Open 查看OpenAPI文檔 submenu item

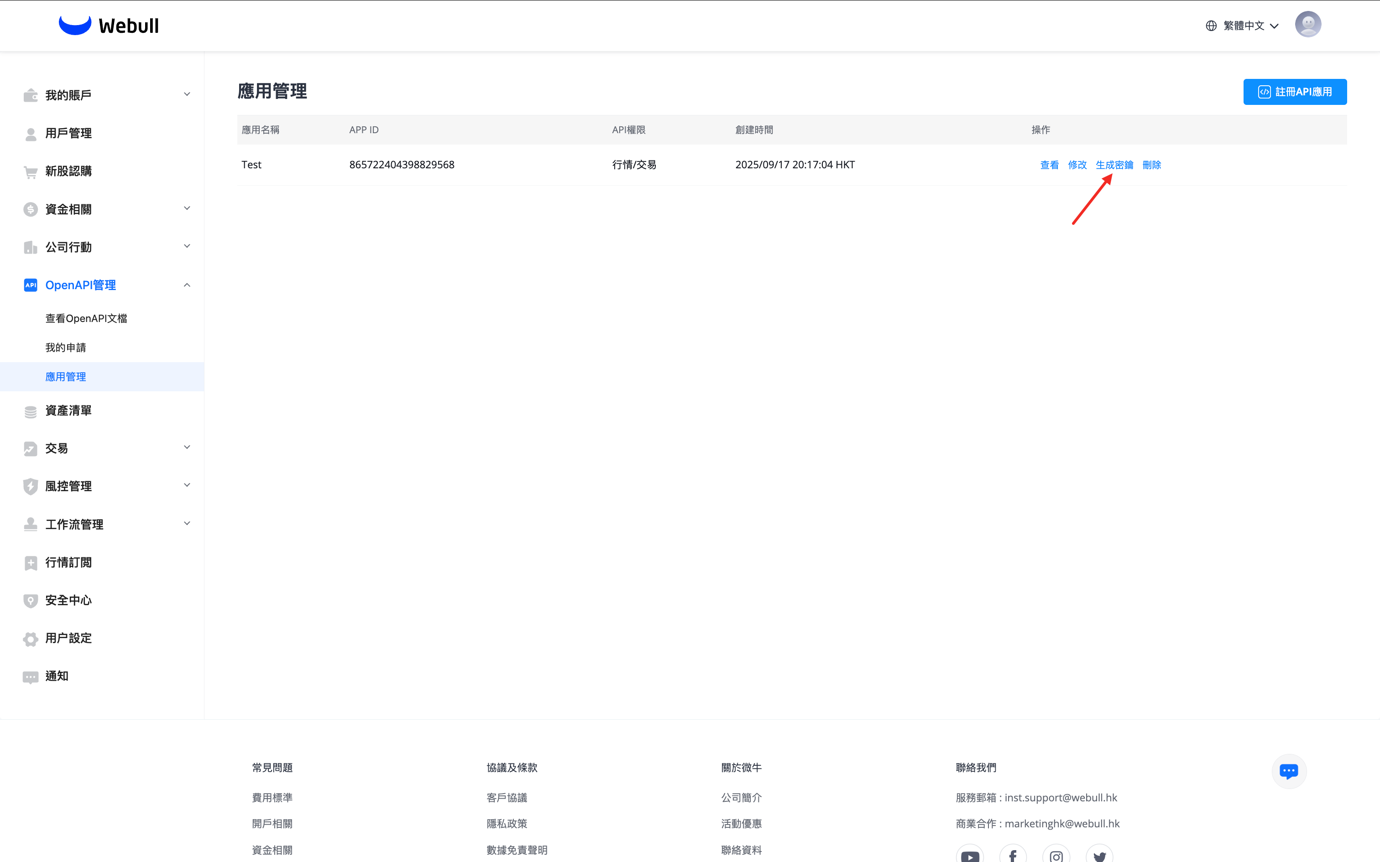point(86,318)
